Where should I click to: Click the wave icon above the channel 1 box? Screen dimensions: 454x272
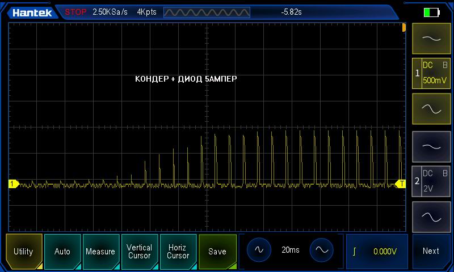pyautogui.click(x=431, y=39)
